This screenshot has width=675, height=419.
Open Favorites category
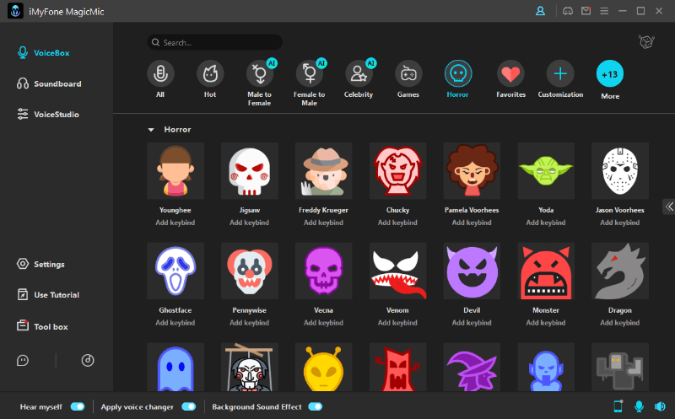[x=510, y=74]
